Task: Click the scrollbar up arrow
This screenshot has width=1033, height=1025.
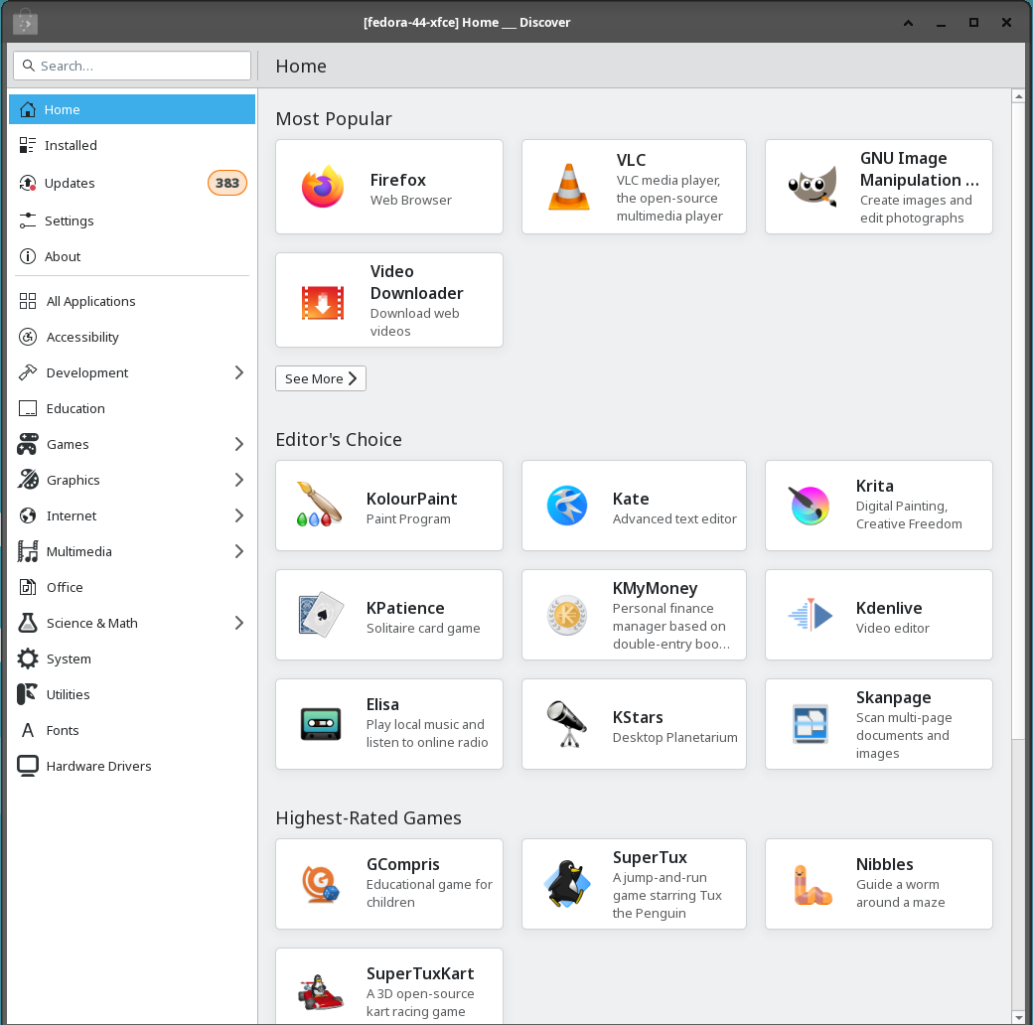Action: (1018, 96)
